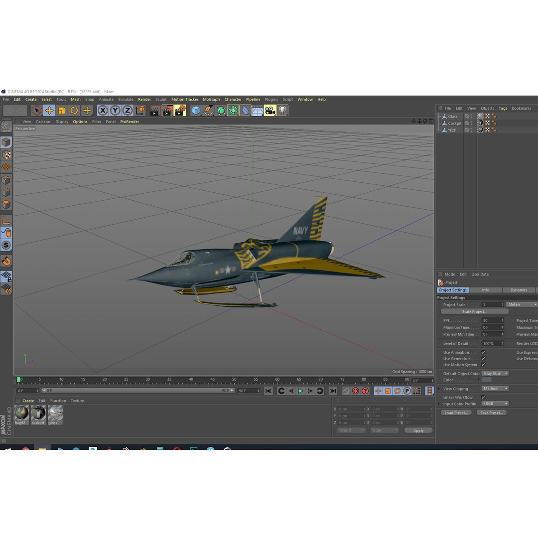Image resolution: width=538 pixels, height=538 pixels.
Task: Switch to the Info tab
Action: 486,290
